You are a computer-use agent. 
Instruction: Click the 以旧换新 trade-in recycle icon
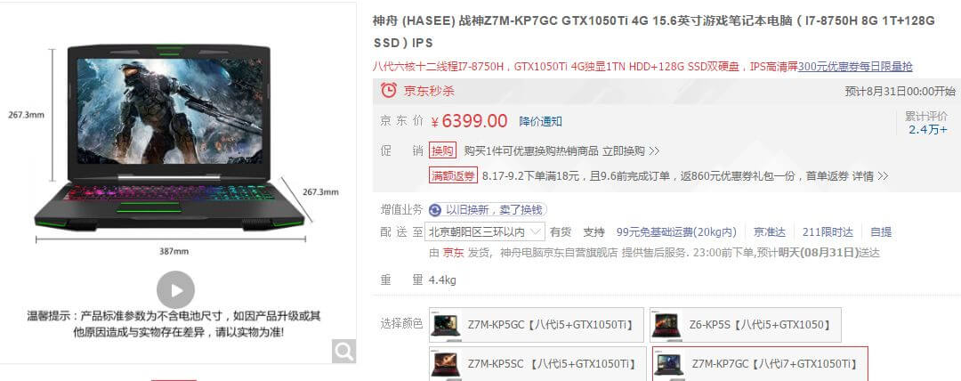click(435, 210)
